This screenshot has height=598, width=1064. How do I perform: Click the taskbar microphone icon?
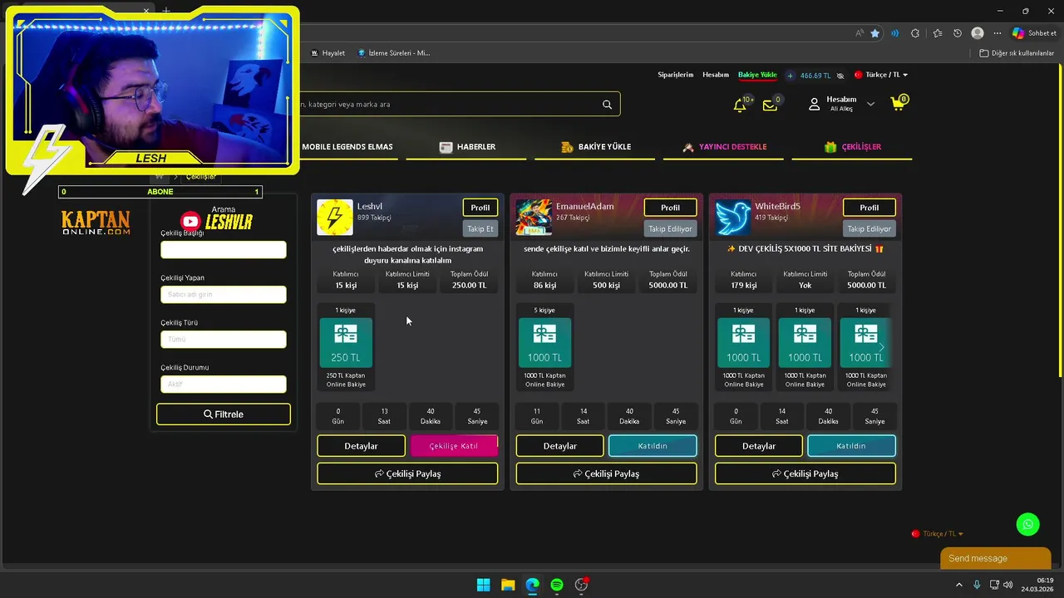[977, 585]
